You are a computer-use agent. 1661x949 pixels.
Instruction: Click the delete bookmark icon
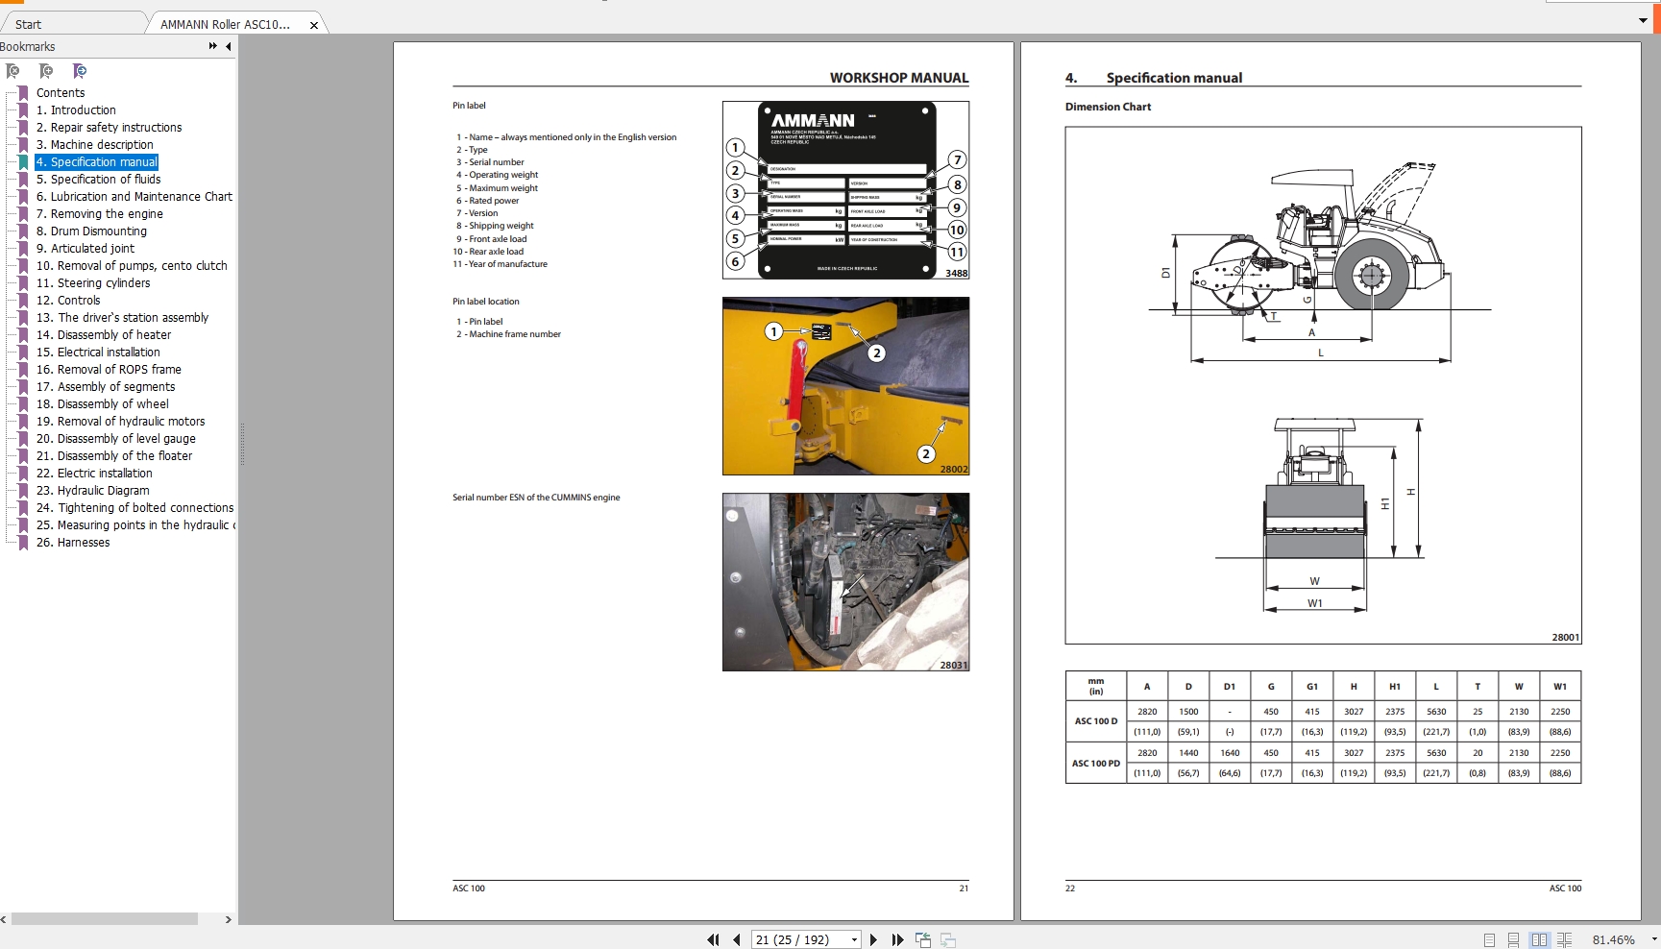12,71
